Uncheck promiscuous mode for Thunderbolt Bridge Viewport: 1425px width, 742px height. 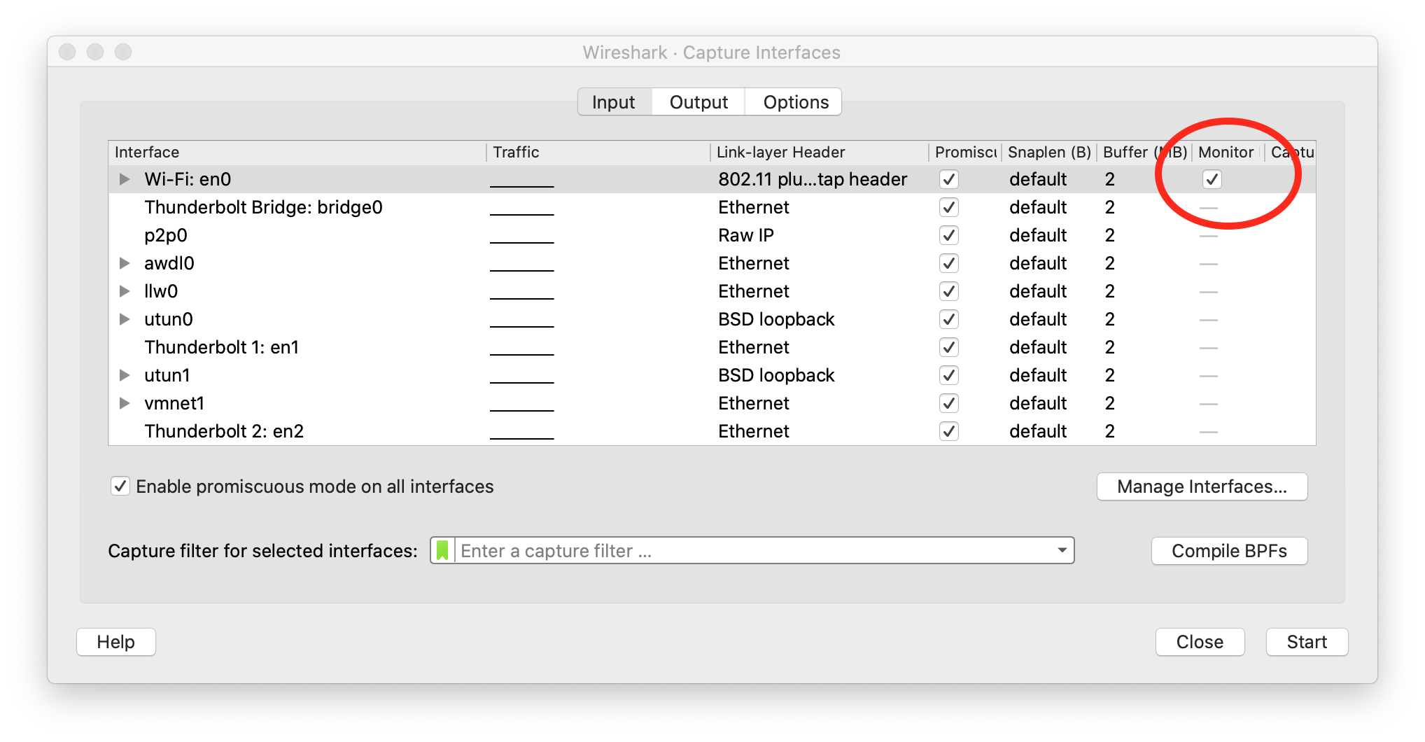click(948, 207)
